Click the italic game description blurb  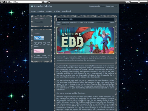pos(86,59)
